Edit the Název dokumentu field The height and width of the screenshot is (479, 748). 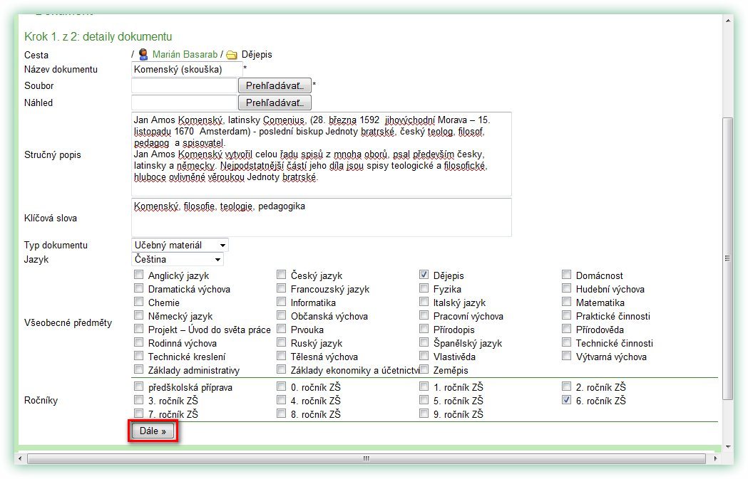(x=187, y=70)
